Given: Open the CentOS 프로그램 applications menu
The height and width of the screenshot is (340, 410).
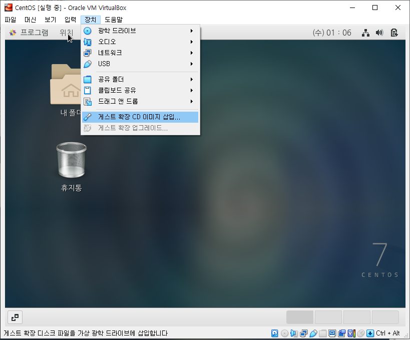Looking at the screenshot, I should pyautogui.click(x=29, y=33).
